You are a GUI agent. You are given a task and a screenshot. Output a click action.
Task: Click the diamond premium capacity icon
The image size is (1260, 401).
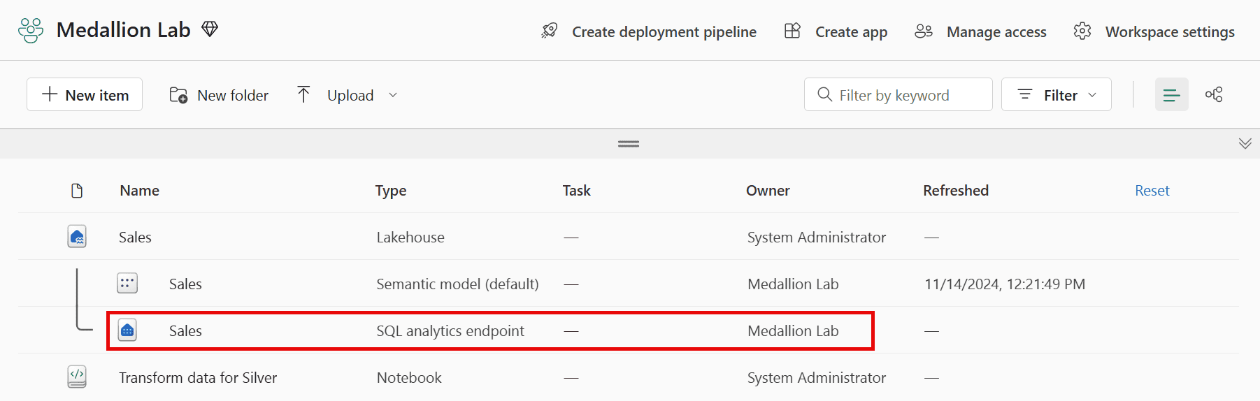click(210, 29)
